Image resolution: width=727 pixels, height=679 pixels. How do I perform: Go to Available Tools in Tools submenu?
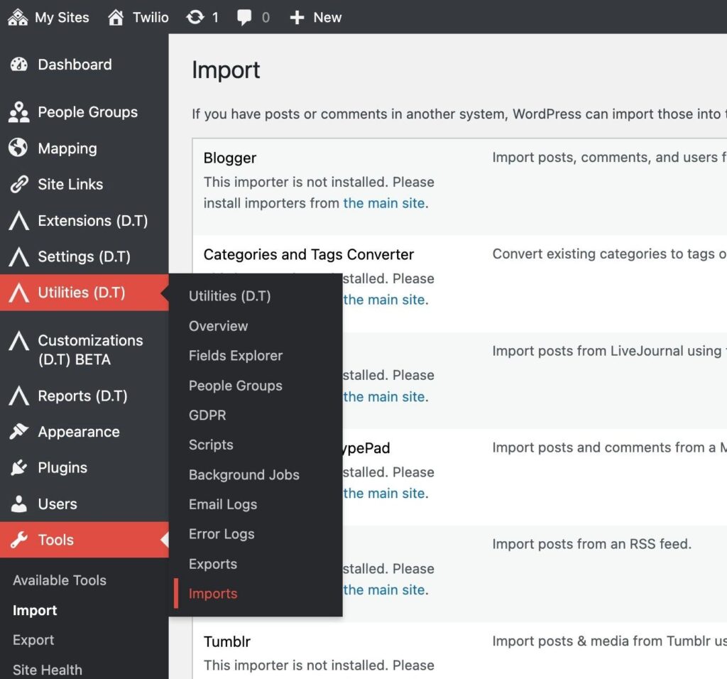60,580
